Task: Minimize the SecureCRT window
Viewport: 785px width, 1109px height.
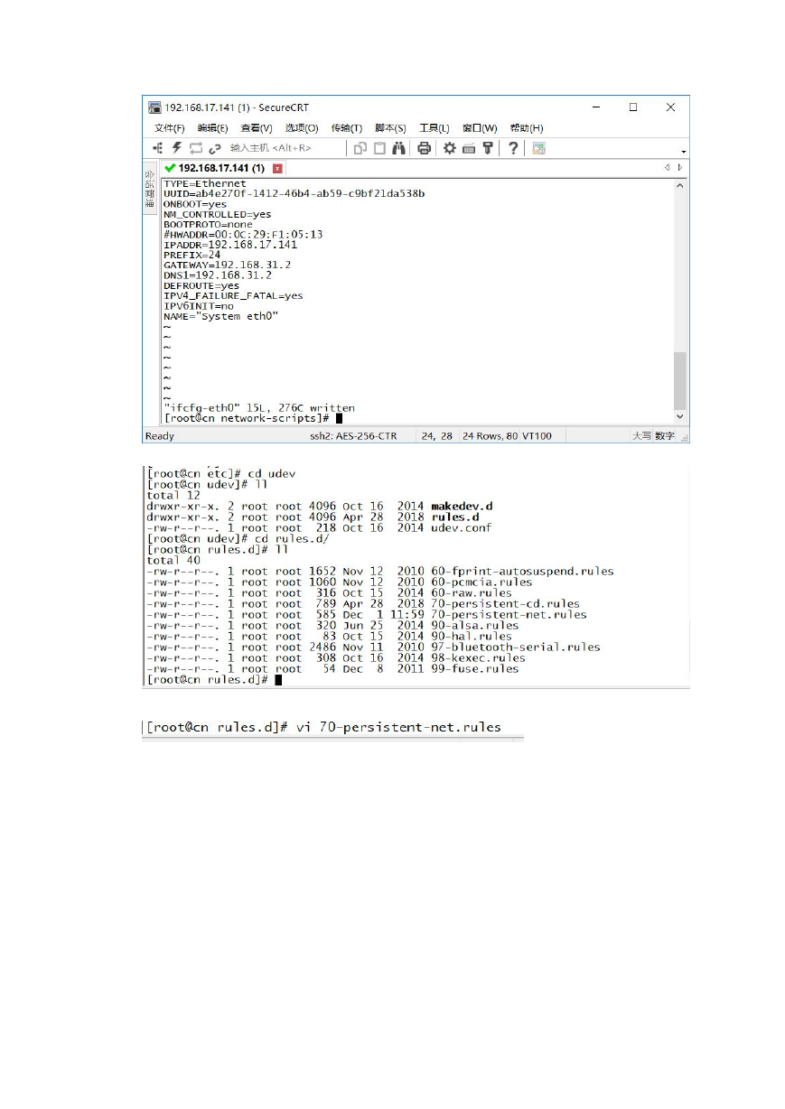Action: click(596, 107)
